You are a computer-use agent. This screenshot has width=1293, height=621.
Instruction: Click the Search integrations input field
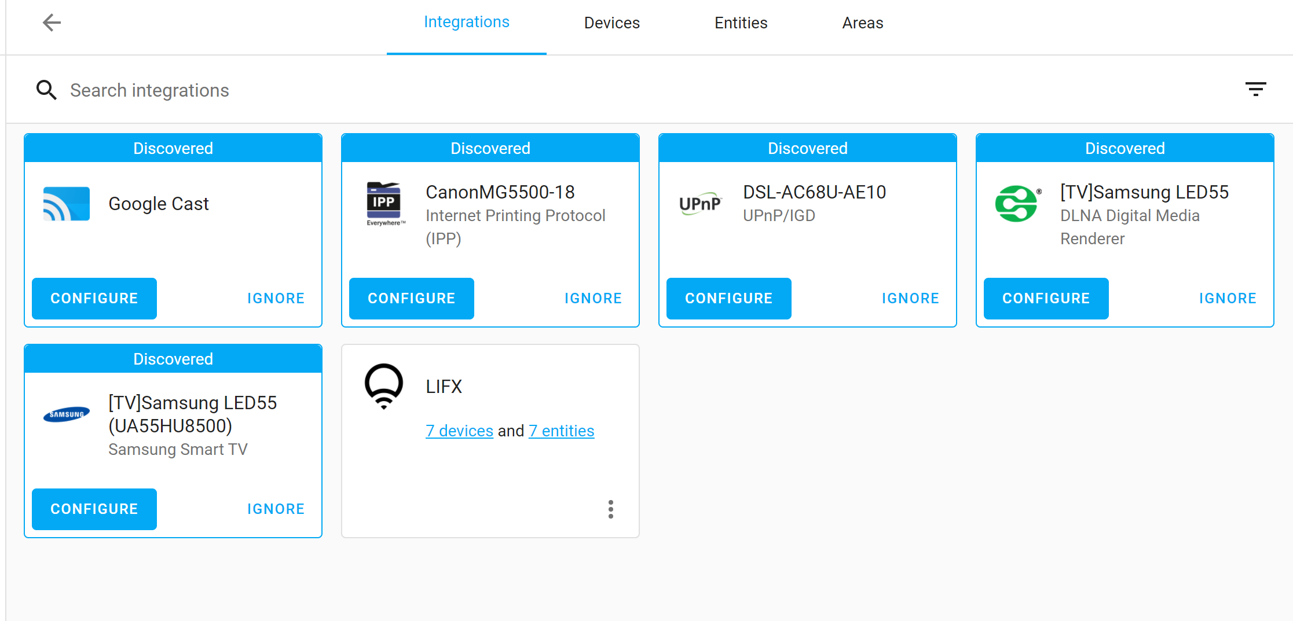coord(149,90)
